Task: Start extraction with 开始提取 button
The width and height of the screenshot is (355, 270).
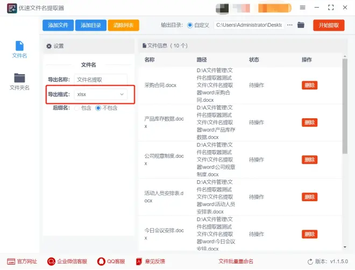Action: click(x=328, y=25)
